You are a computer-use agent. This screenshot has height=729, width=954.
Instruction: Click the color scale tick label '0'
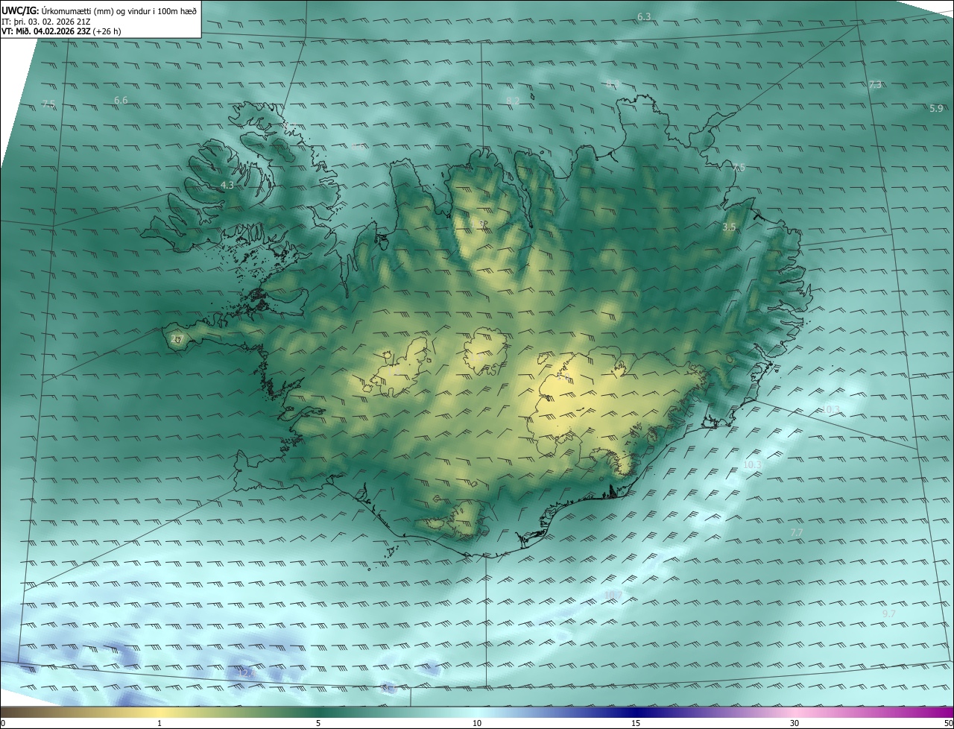tap(3, 724)
